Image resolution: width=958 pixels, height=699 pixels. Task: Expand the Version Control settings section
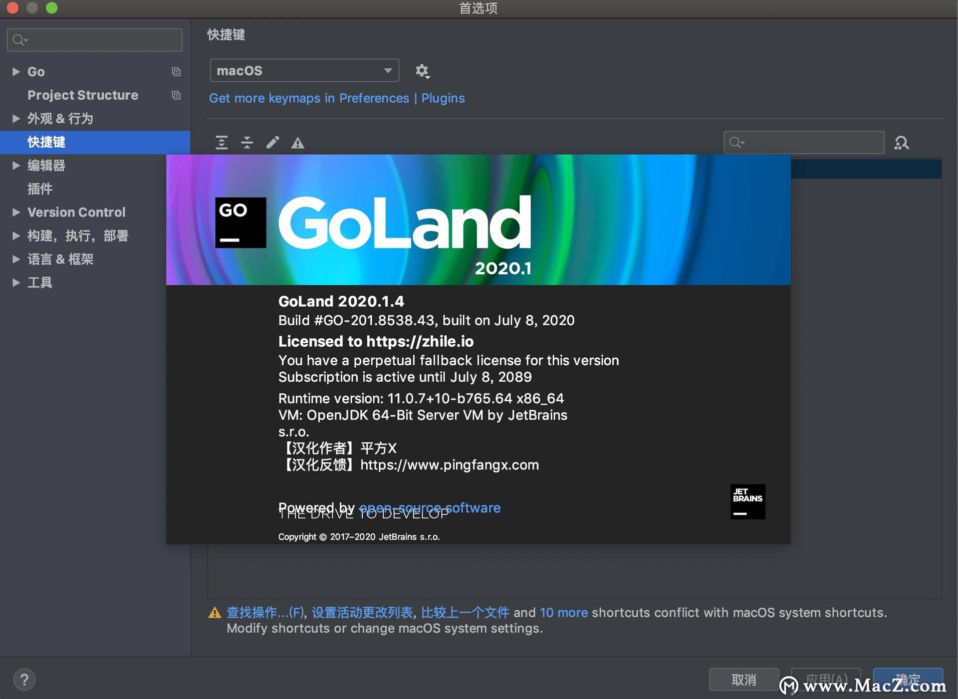click(16, 213)
